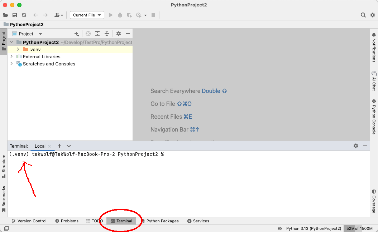The image size is (378, 232).
Task: Open the Code With Me user icon menu
Action: (x=58, y=15)
